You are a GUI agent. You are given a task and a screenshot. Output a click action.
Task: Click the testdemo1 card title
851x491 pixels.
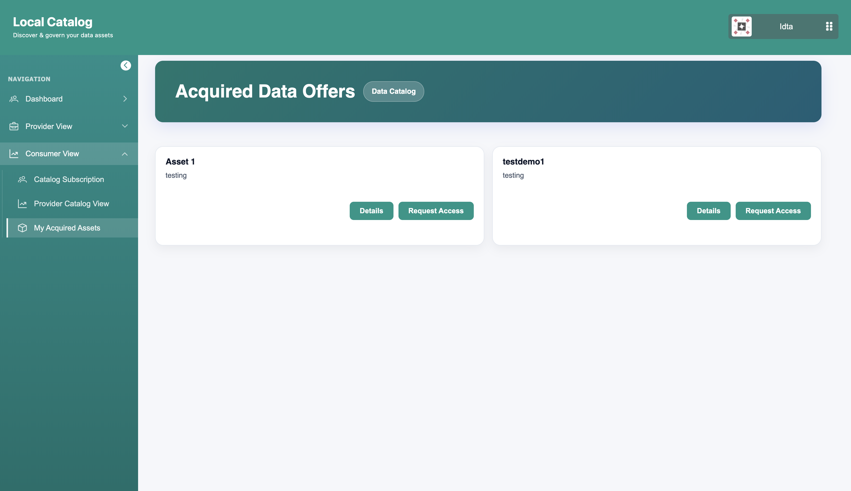pyautogui.click(x=523, y=161)
